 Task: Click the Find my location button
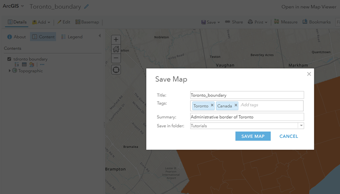tap(116, 70)
